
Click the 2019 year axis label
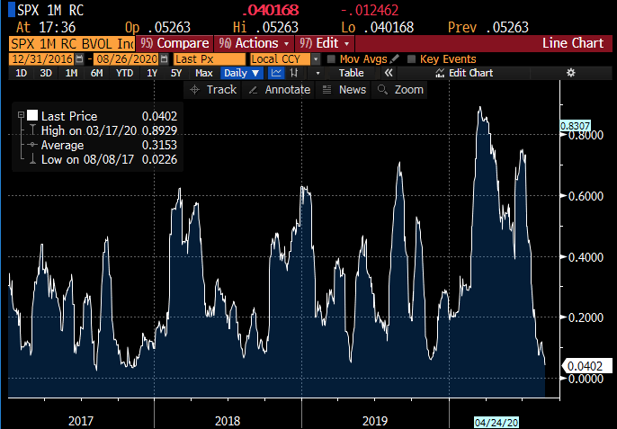click(x=374, y=421)
